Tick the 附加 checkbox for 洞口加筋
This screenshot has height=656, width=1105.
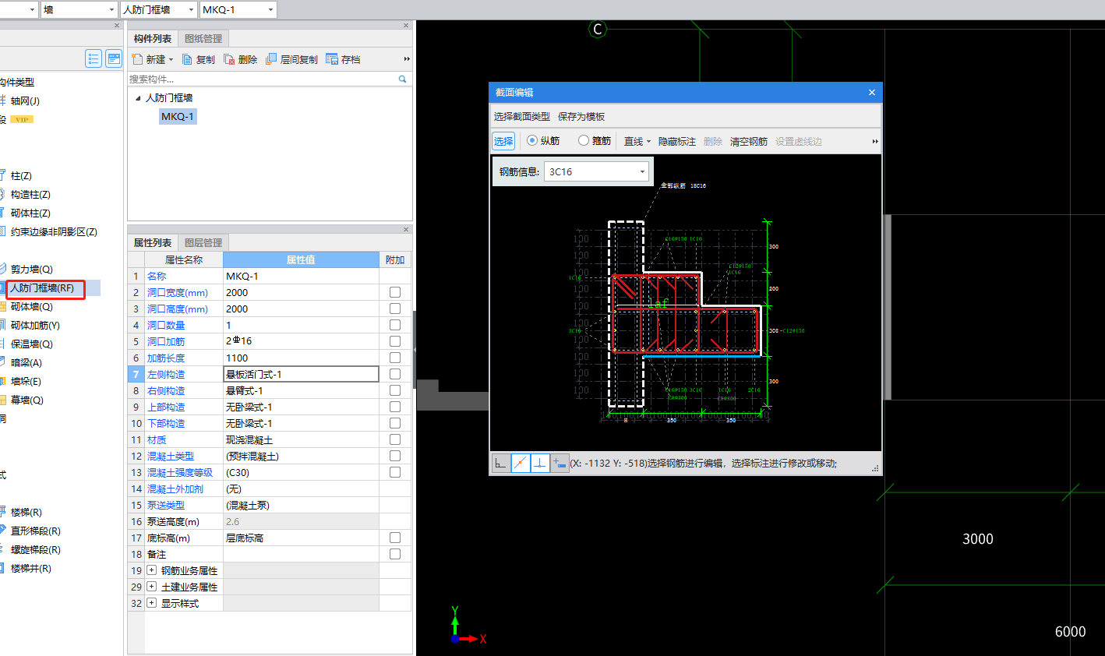pyautogui.click(x=395, y=341)
